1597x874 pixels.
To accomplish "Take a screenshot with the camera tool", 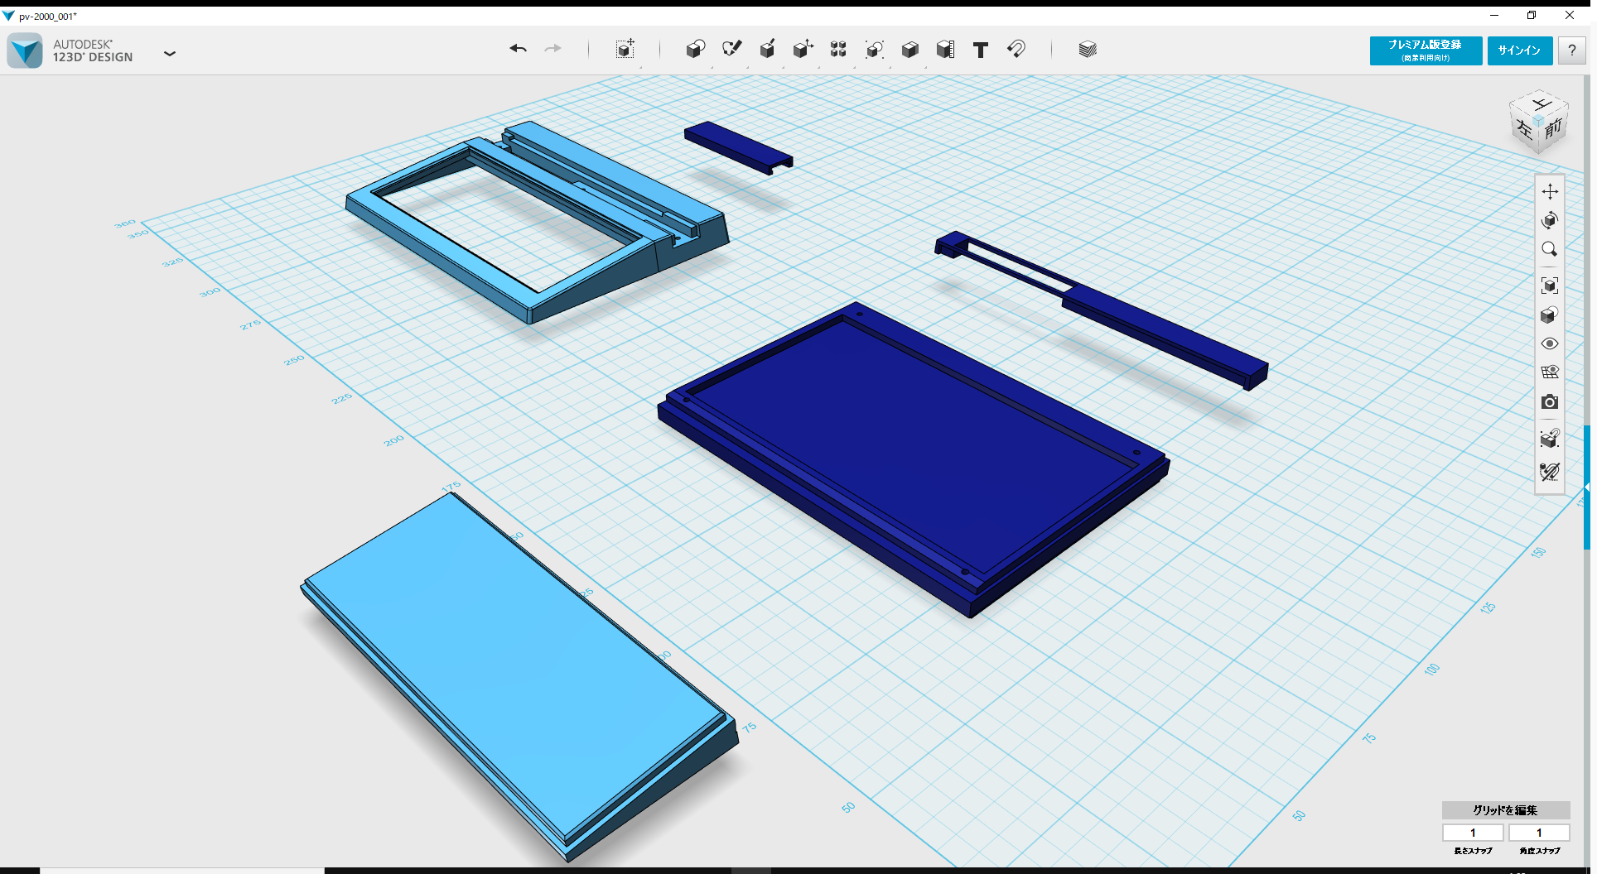I will click(1551, 402).
